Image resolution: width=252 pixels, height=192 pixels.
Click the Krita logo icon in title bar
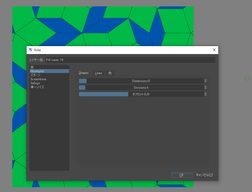tap(31, 50)
